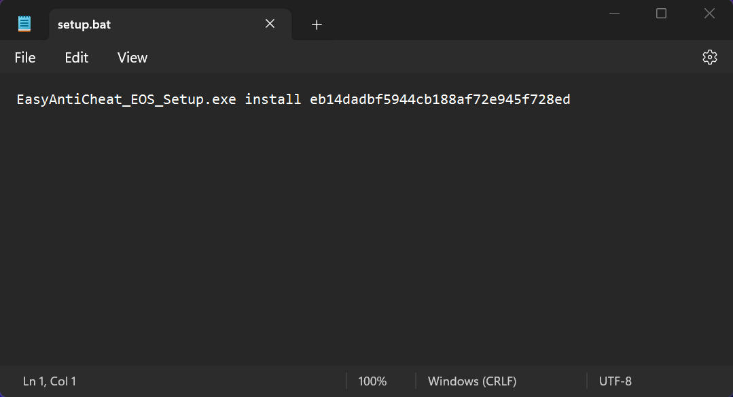This screenshot has height=397, width=733.
Task: Close the Notepad window
Action: click(709, 14)
